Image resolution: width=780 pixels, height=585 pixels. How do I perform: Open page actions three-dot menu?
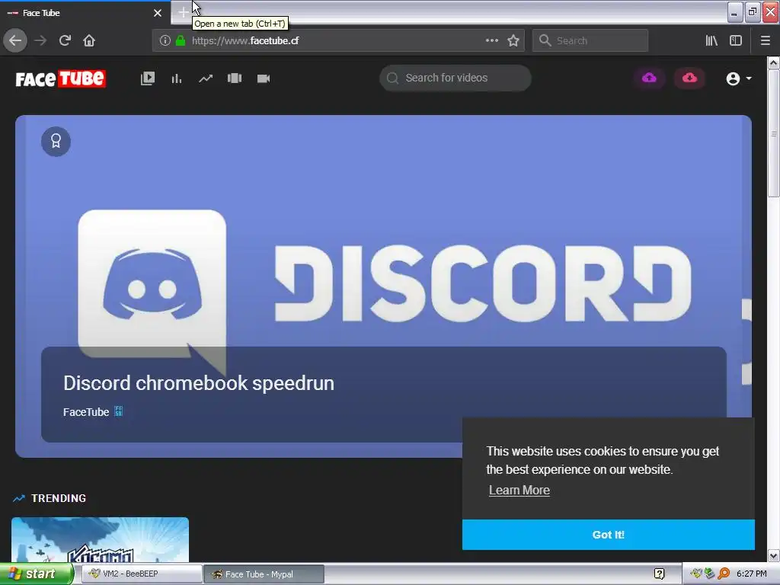pyautogui.click(x=492, y=40)
